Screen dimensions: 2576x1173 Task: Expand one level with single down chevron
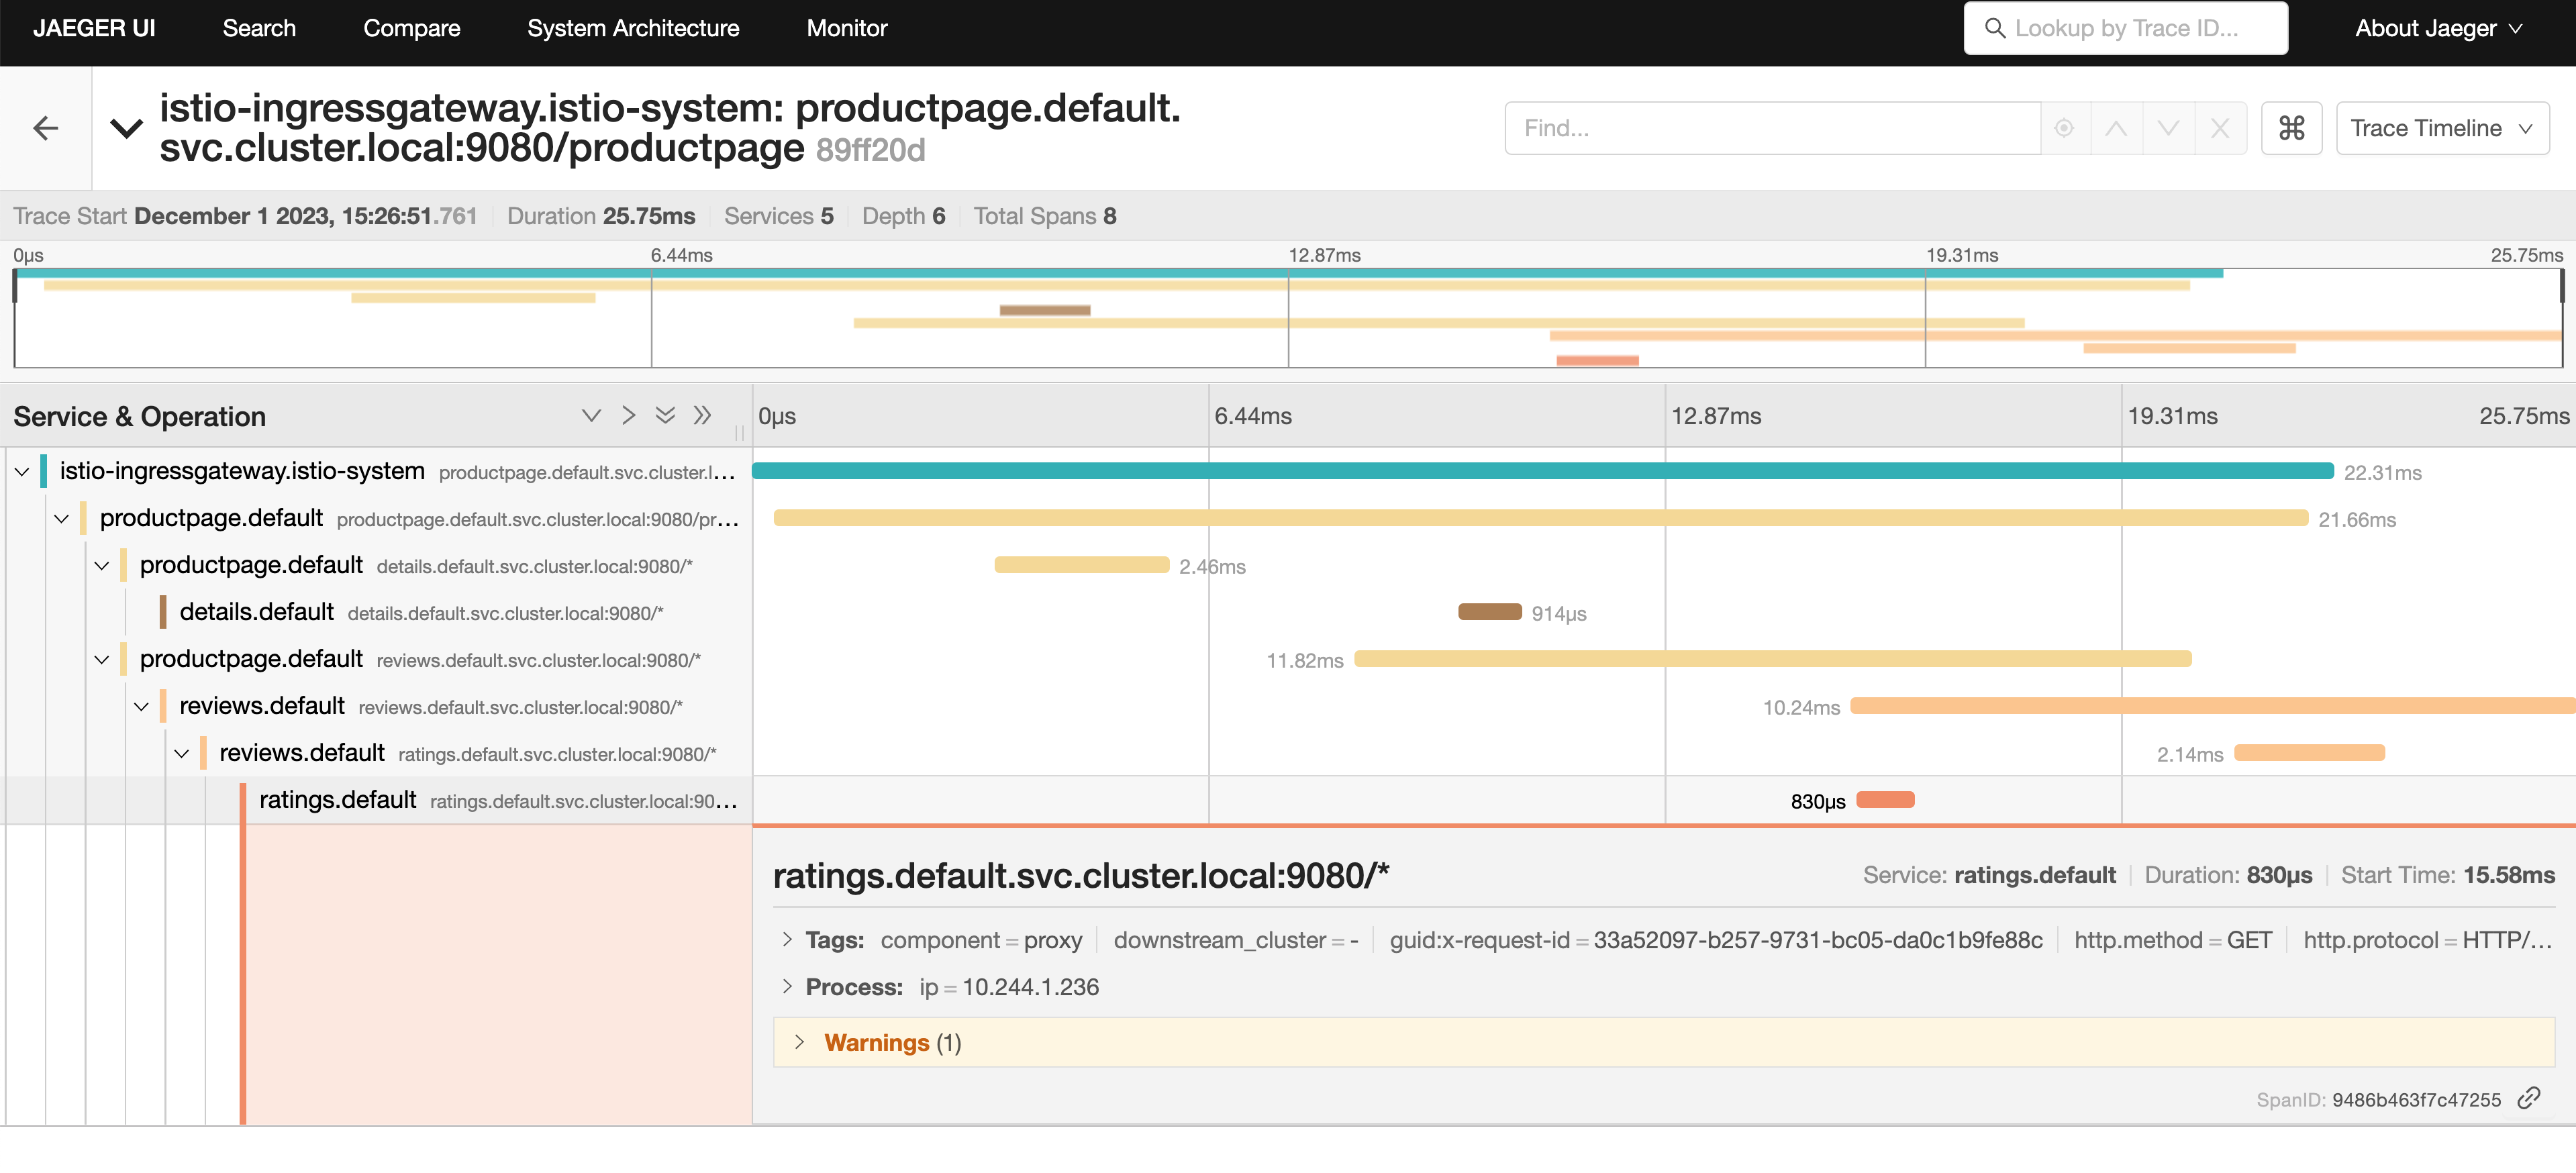pyautogui.click(x=591, y=415)
